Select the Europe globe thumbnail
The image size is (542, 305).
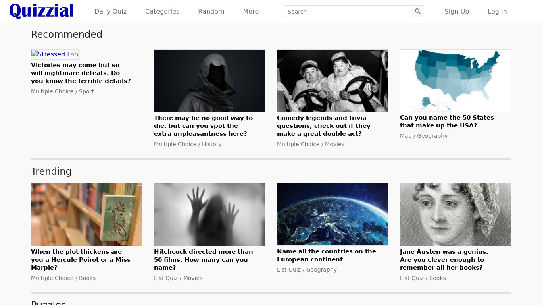(333, 214)
